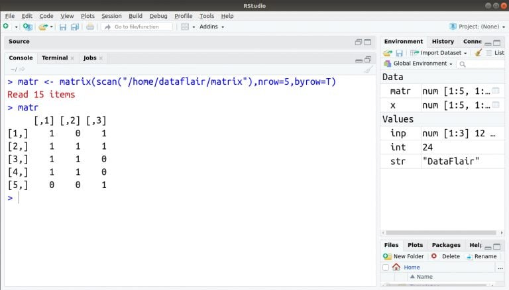Click the Go to file/function field
The width and height of the screenshot is (509, 290).
pyautogui.click(x=137, y=26)
